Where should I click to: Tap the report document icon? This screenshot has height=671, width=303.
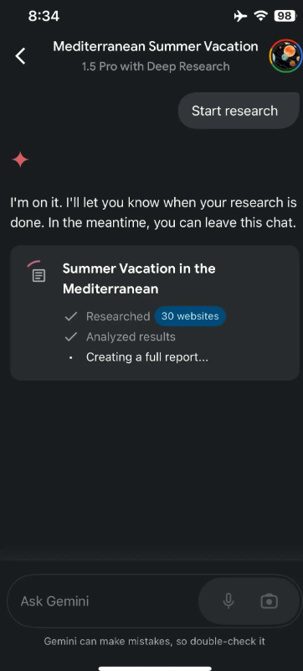pos(39,275)
